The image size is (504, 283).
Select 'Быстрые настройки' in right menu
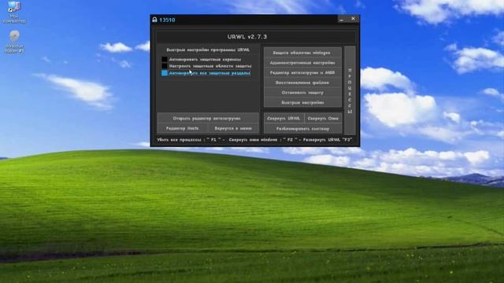tap(302, 102)
